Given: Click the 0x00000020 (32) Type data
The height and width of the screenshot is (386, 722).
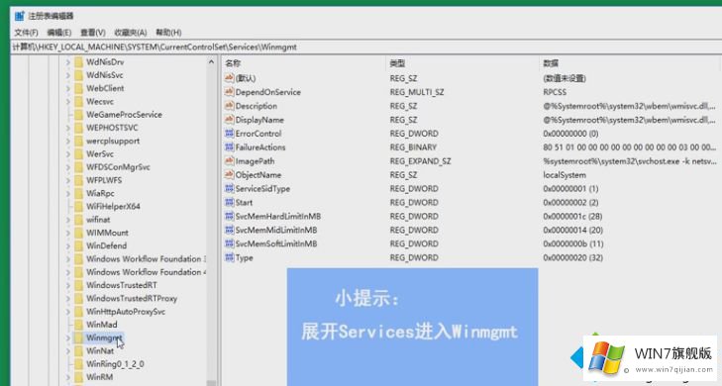Looking at the screenshot, I should point(572,257).
